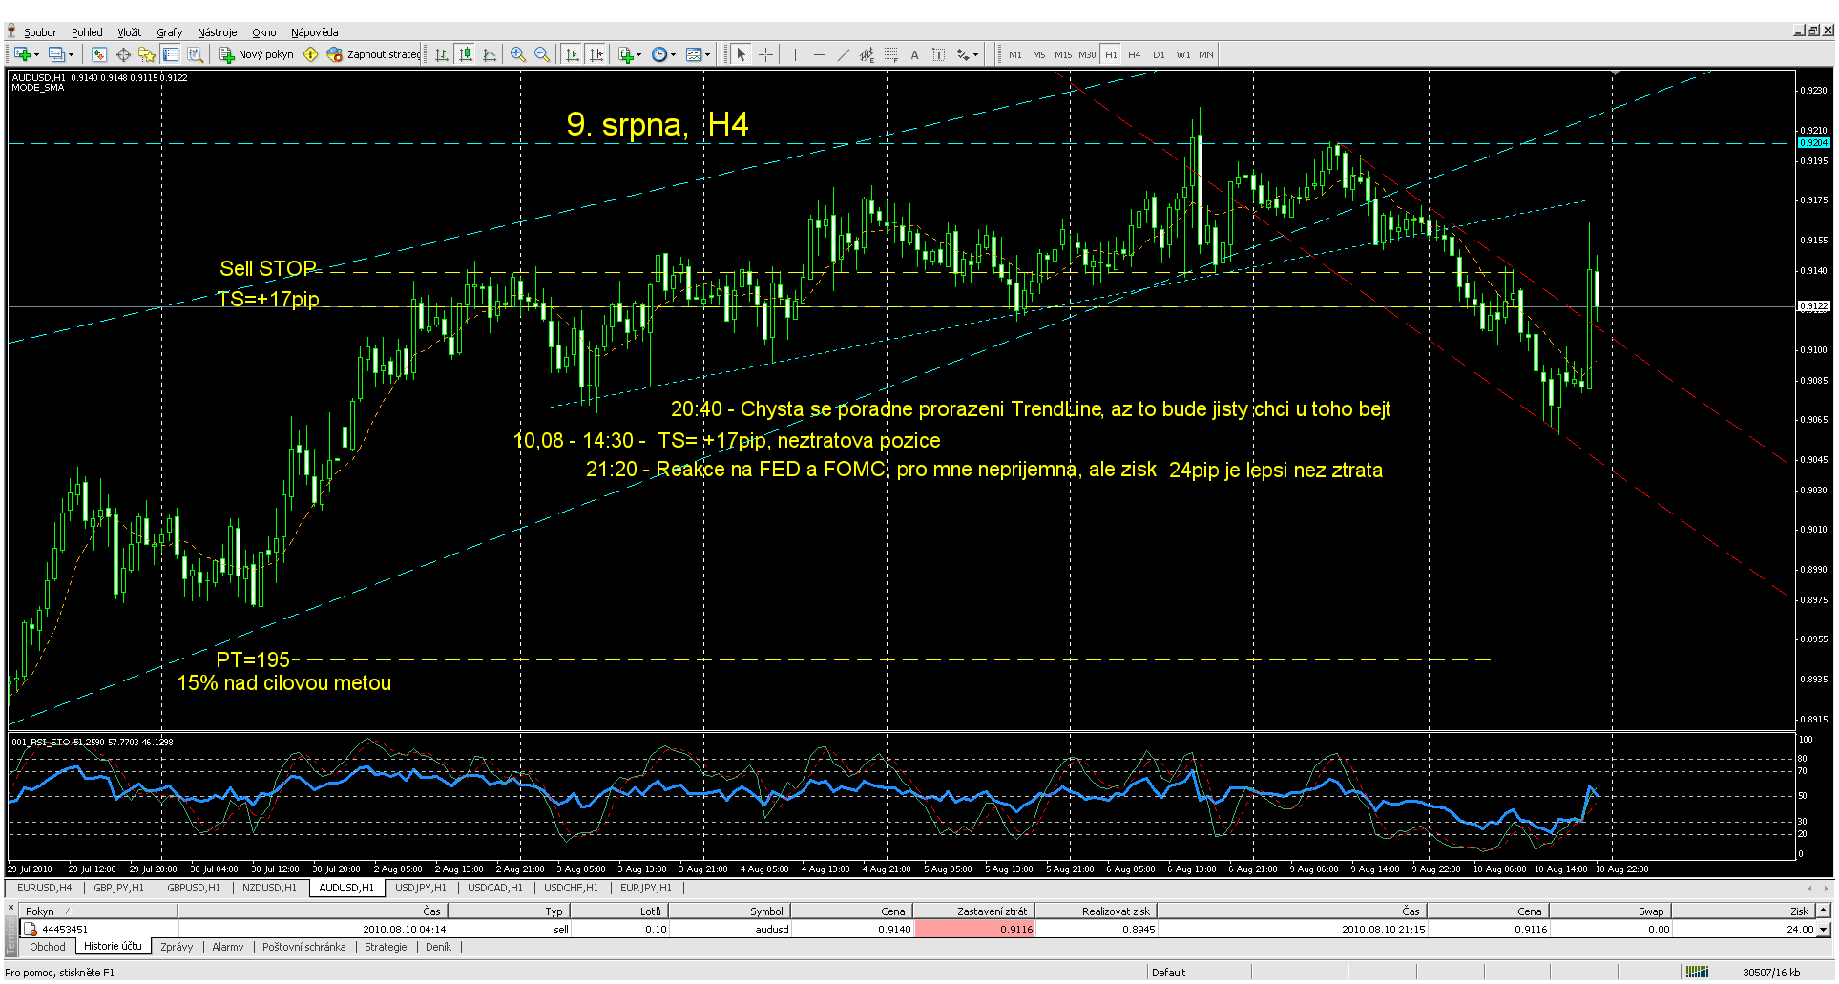The width and height of the screenshot is (1839, 984).
Task: Click Zapnout strategie expert advisors button
Action: (373, 54)
